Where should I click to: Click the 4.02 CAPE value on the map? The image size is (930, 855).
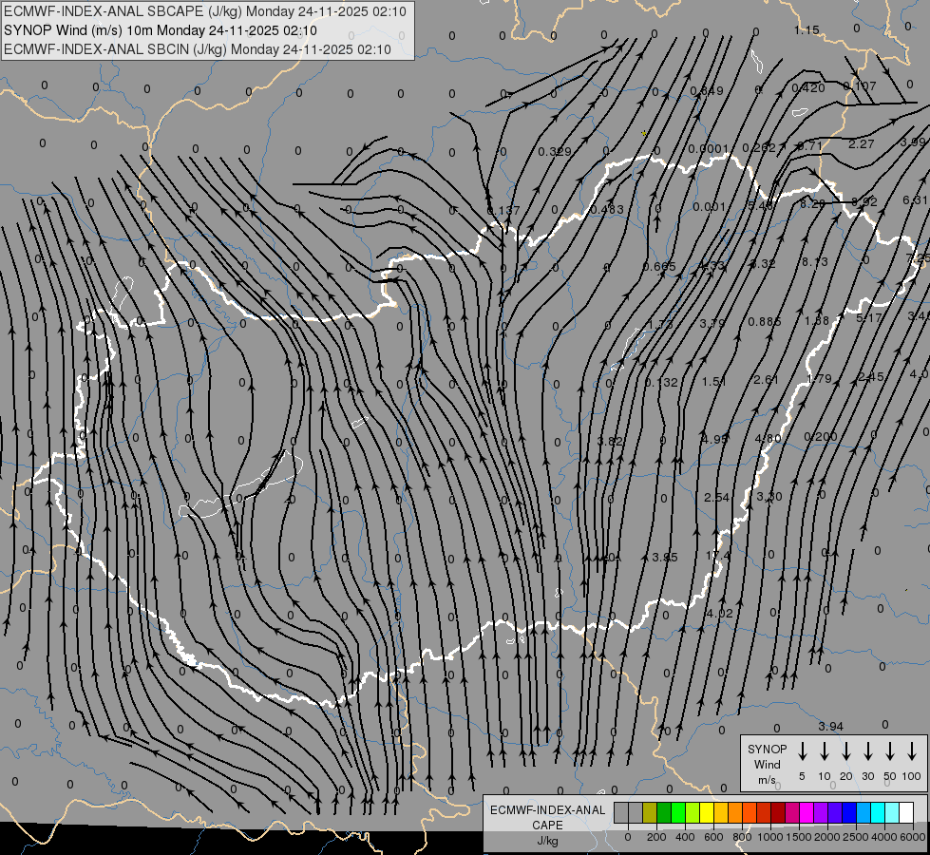(719, 613)
